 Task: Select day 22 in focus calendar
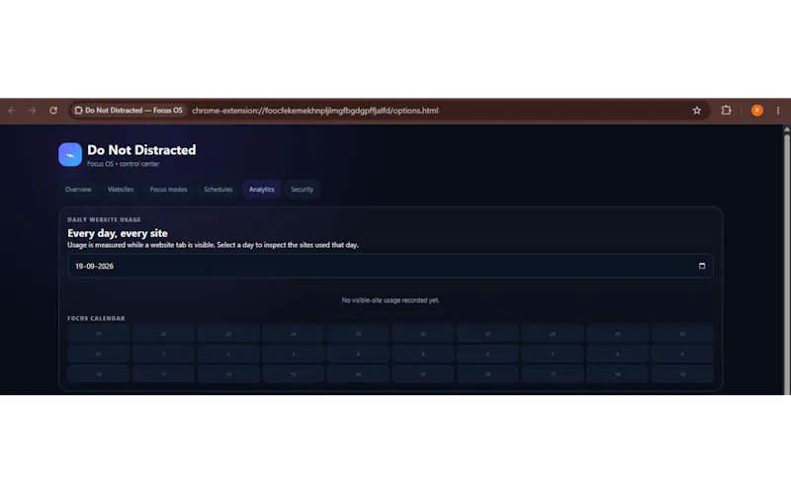[163, 334]
